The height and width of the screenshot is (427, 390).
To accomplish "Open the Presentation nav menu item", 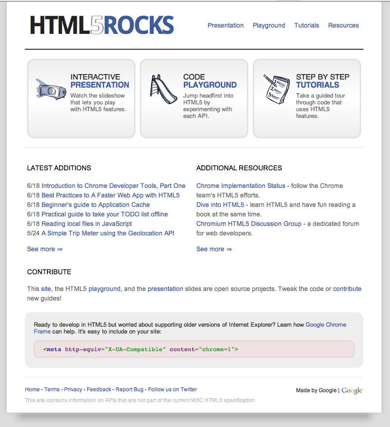I will coord(225,25).
